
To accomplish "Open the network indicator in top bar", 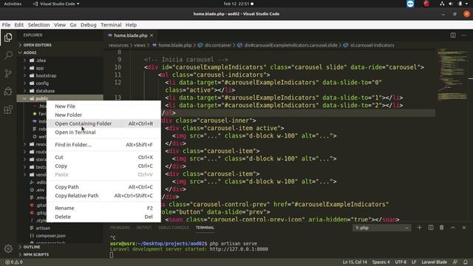I will (x=442, y=4).
